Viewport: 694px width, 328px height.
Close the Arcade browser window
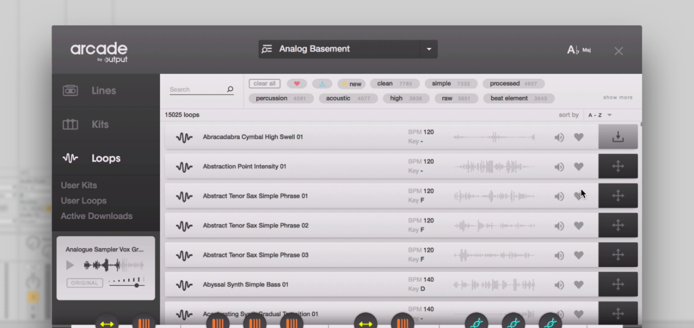(x=619, y=52)
